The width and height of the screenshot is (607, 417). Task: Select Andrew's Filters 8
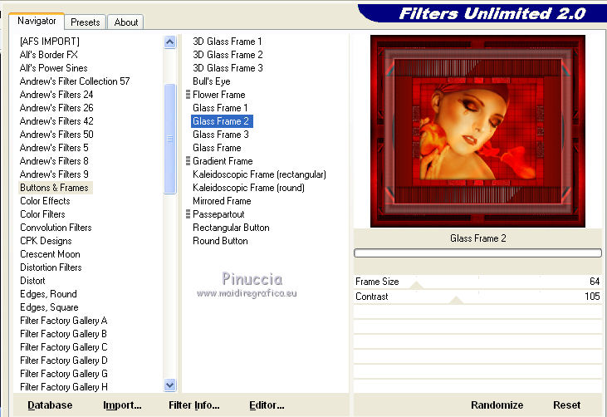[54, 160]
